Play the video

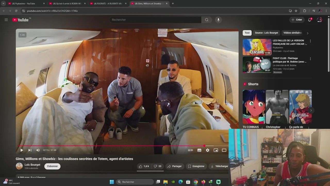coord(22,150)
